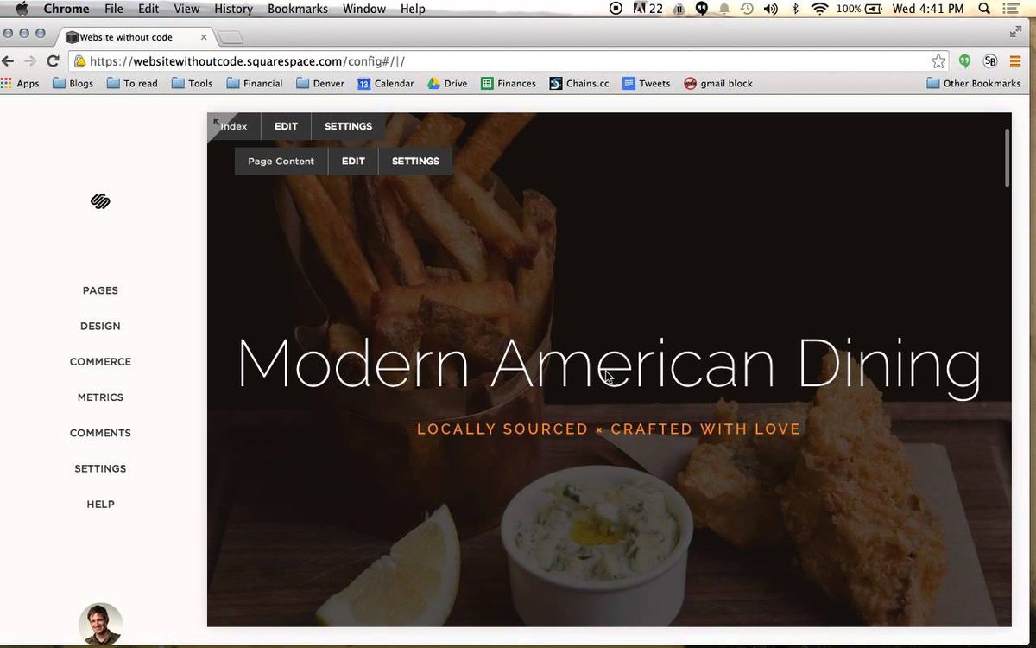Image resolution: width=1036 pixels, height=648 pixels.
Task: Open the Chrome hamburger menu
Action: (1015, 61)
